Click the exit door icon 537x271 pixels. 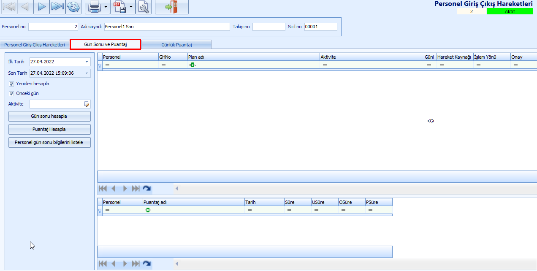tap(171, 6)
